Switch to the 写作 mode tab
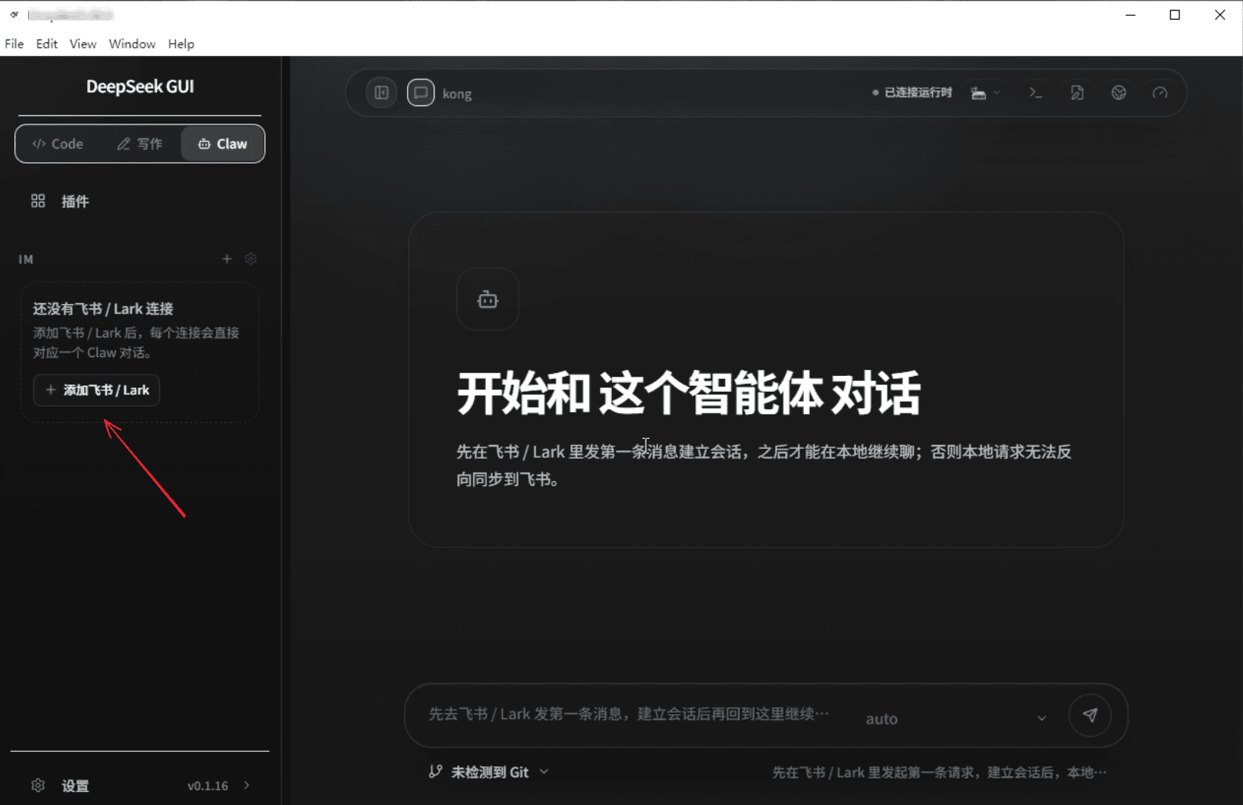 point(140,144)
